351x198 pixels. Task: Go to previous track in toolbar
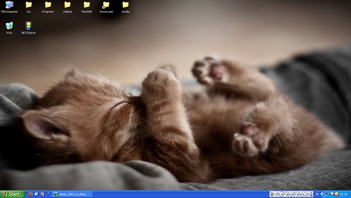point(292,194)
